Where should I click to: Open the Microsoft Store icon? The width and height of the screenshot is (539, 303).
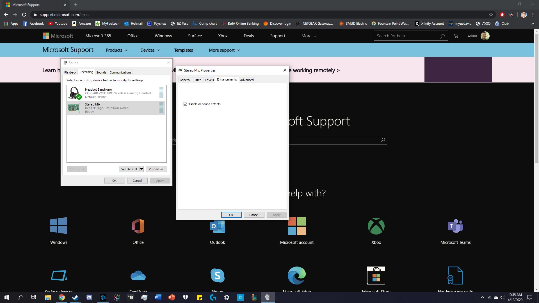coord(376,276)
